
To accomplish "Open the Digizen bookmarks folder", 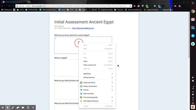I will pyautogui.click(x=83, y=10).
